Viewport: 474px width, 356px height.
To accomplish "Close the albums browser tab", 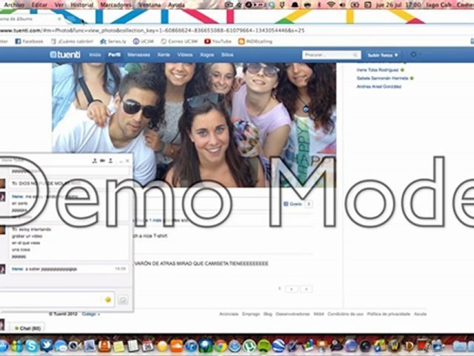I will tap(60, 19).
